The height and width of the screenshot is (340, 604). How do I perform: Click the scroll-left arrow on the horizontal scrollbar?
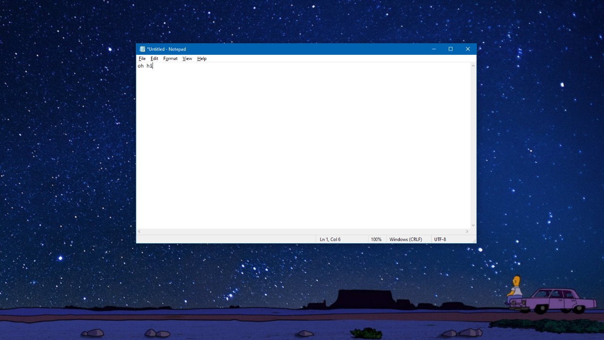[x=140, y=232]
